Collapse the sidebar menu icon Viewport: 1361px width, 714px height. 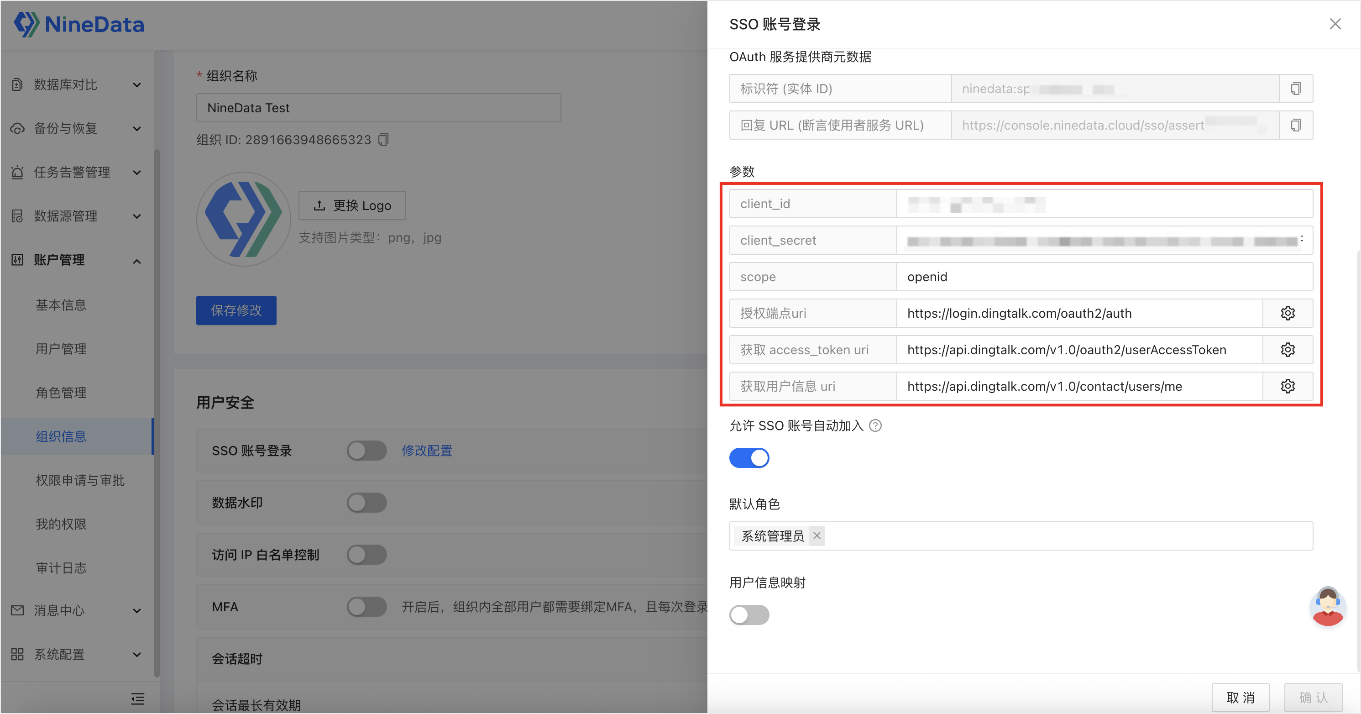coord(137,698)
